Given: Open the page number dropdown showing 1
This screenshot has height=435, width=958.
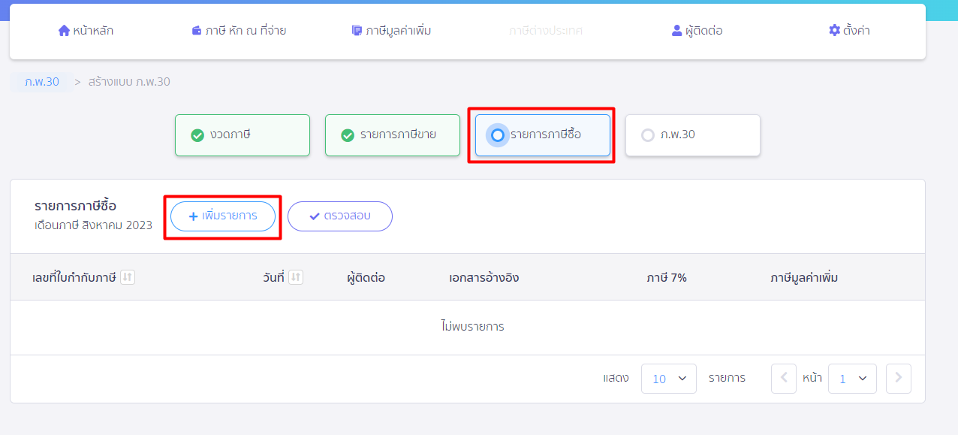Looking at the screenshot, I should pos(852,379).
